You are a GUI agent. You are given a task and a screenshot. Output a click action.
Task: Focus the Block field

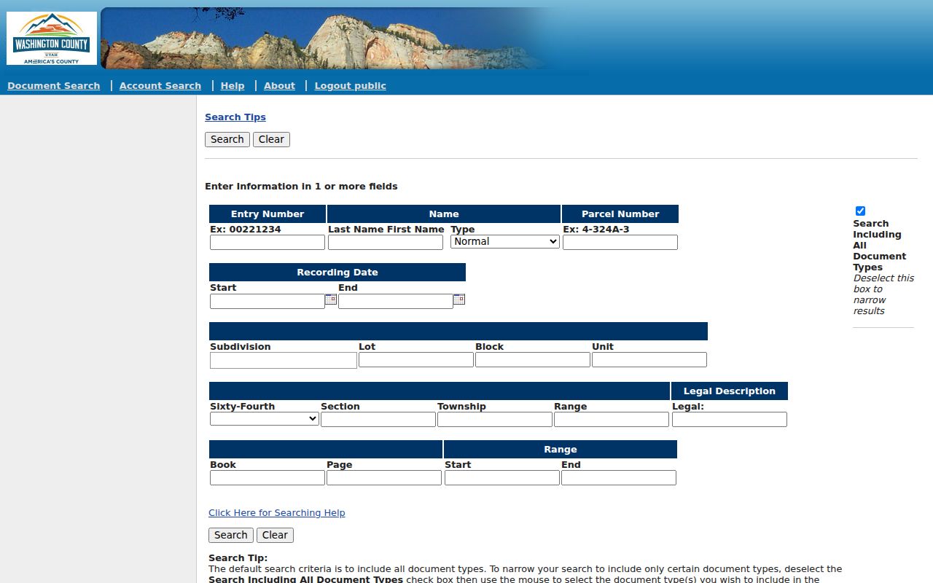(533, 359)
